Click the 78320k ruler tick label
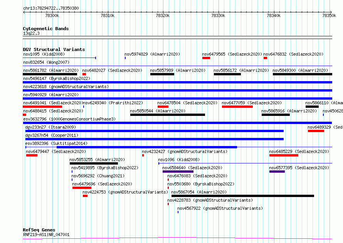 (x=163, y=15)
